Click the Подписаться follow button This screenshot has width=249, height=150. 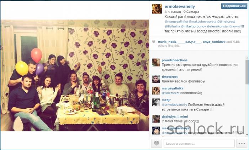(234, 6)
